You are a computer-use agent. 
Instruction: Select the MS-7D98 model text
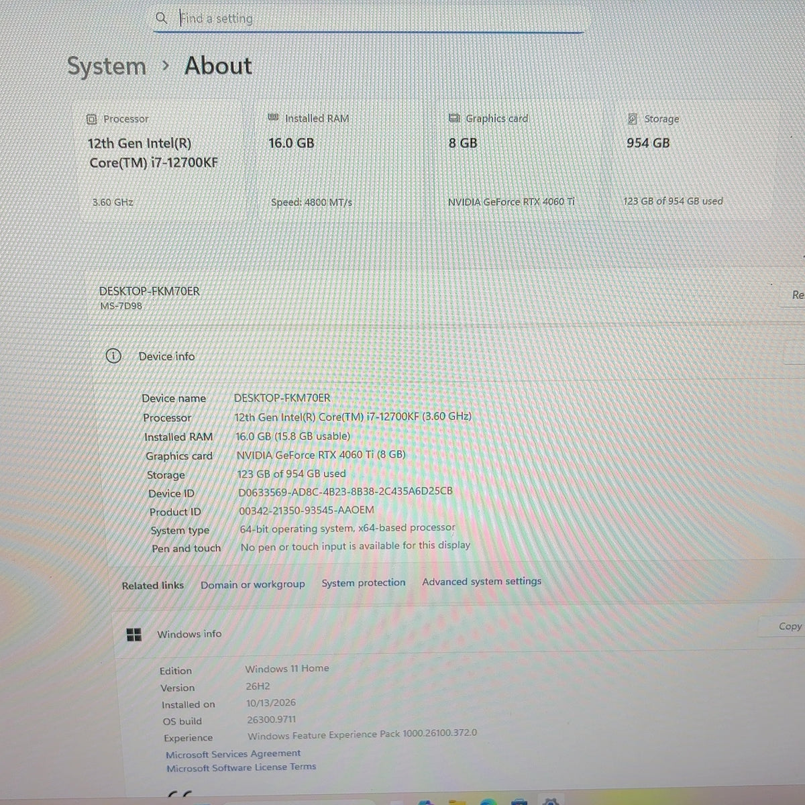(121, 306)
